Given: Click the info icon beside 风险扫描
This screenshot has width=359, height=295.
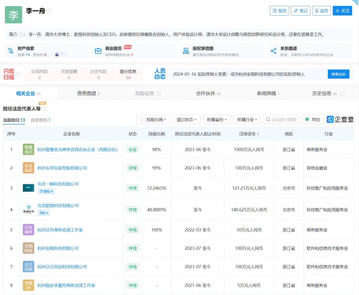Looking at the screenshot, I should 18,75.
